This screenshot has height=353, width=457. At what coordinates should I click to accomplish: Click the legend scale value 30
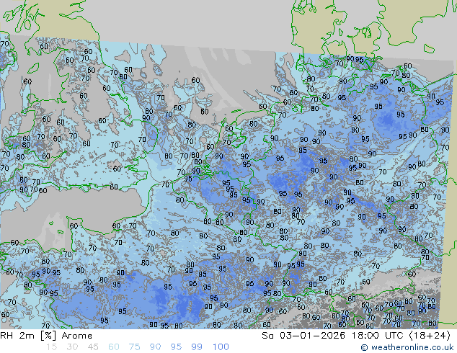pyautogui.click(x=72, y=347)
